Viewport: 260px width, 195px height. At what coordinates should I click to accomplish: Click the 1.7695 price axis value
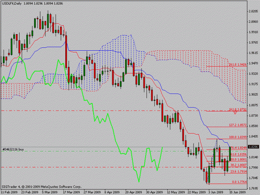pos(253,188)
